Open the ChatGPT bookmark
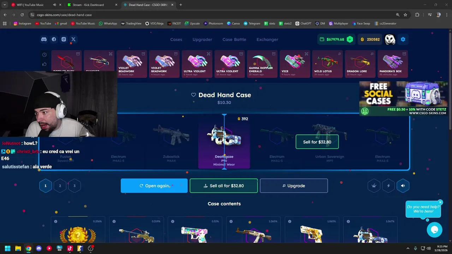This screenshot has width=452, height=254. click(304, 24)
